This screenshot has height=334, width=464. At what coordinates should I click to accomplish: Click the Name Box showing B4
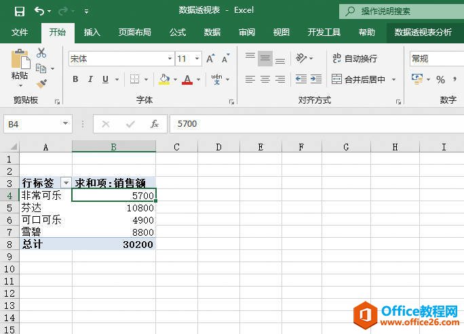[38, 124]
